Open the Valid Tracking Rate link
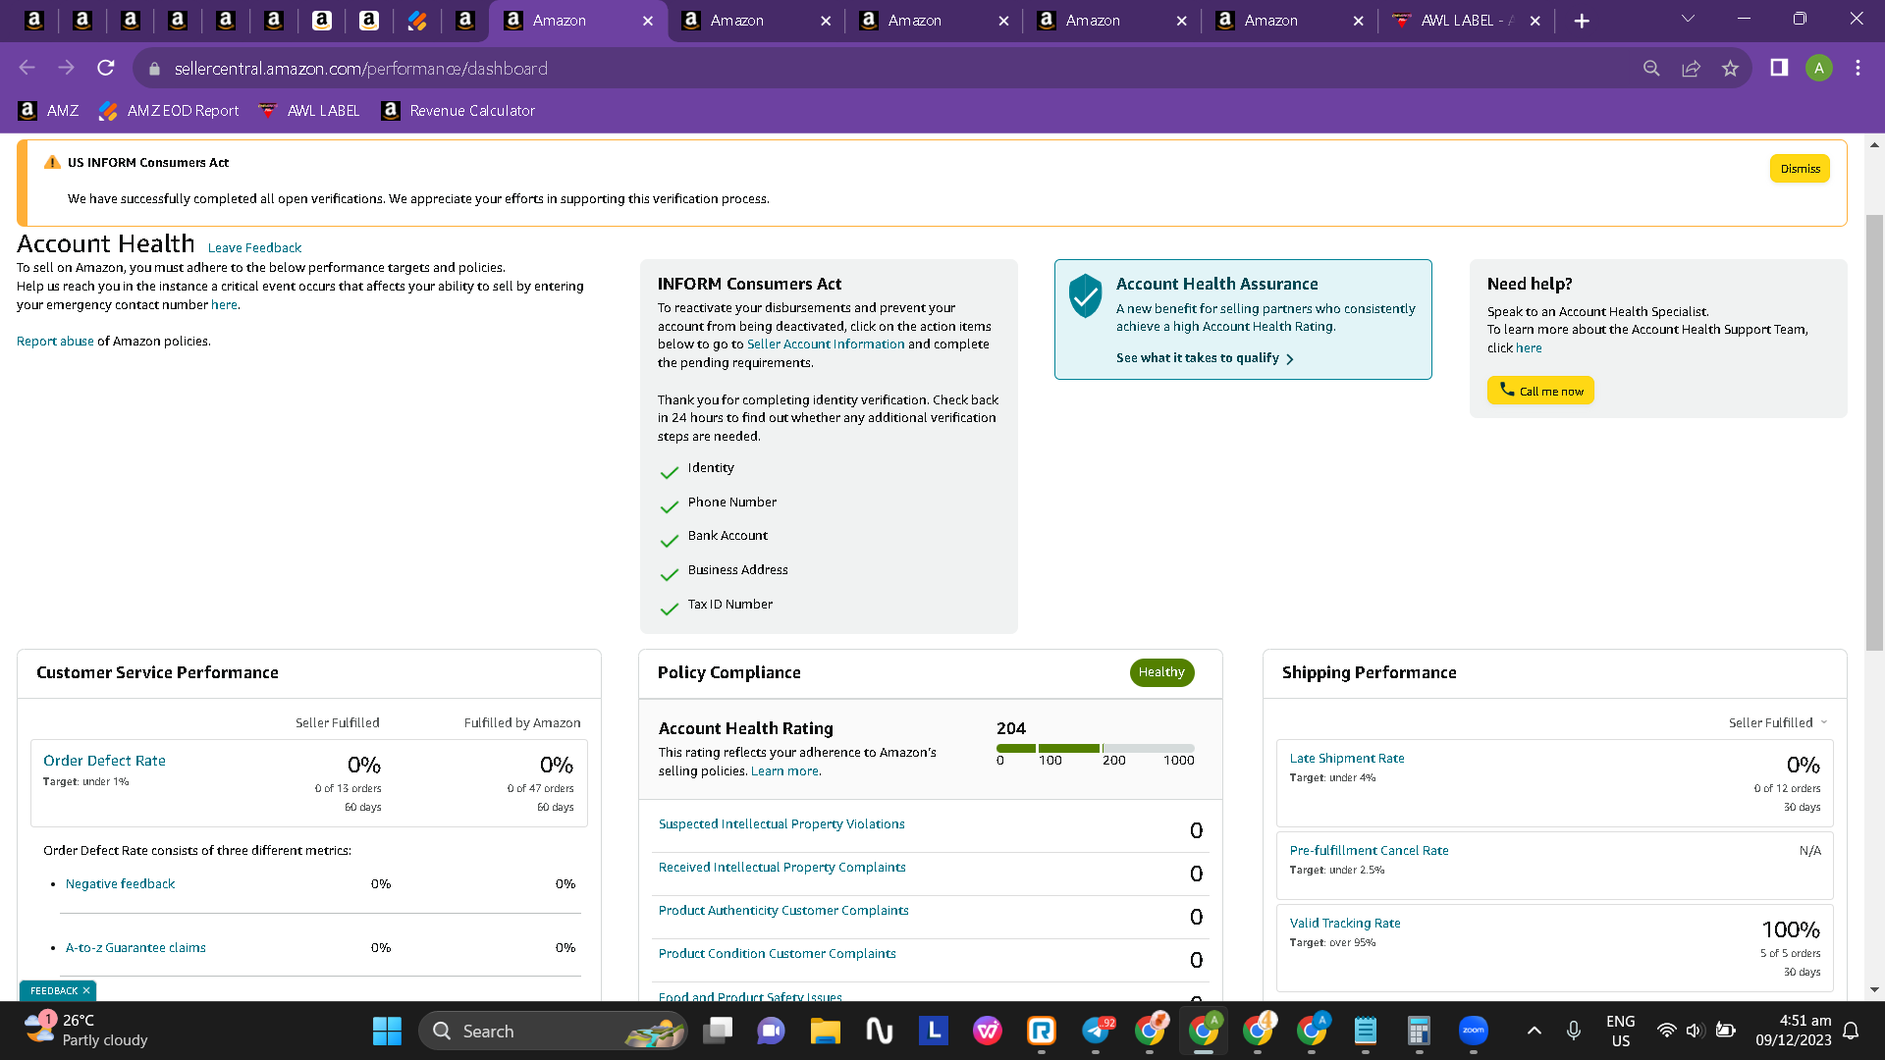Viewport: 1885px width, 1060px height. [1345, 924]
